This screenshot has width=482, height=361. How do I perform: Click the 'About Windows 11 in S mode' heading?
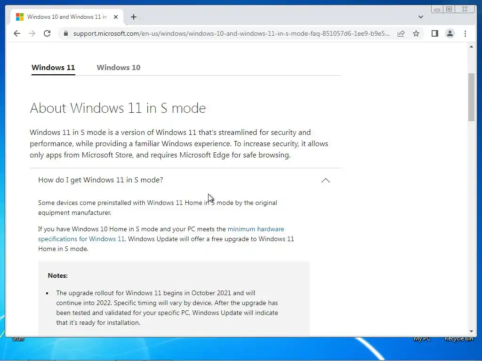point(118,108)
